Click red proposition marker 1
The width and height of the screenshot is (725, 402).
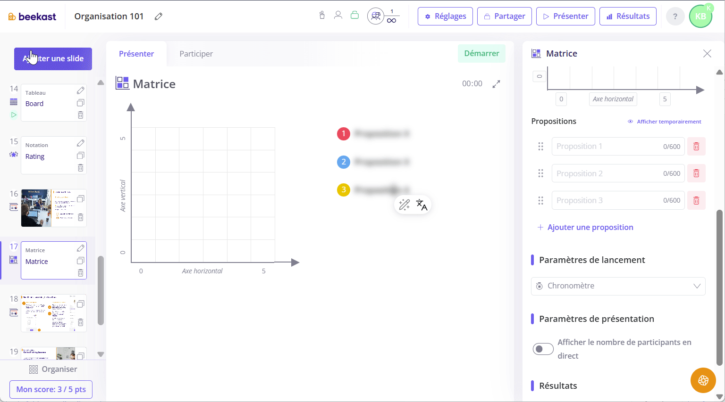pos(344,134)
